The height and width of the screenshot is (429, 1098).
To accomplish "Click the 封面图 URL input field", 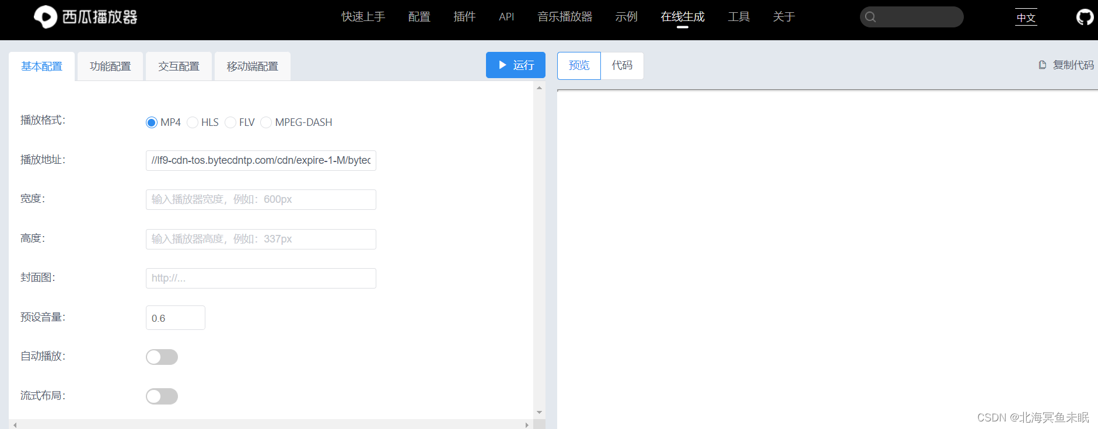I will point(261,278).
